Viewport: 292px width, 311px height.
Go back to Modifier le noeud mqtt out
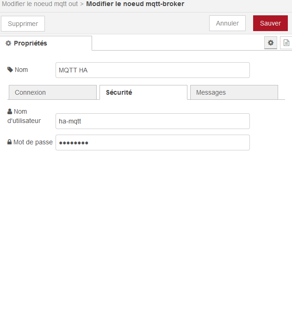point(40,4)
